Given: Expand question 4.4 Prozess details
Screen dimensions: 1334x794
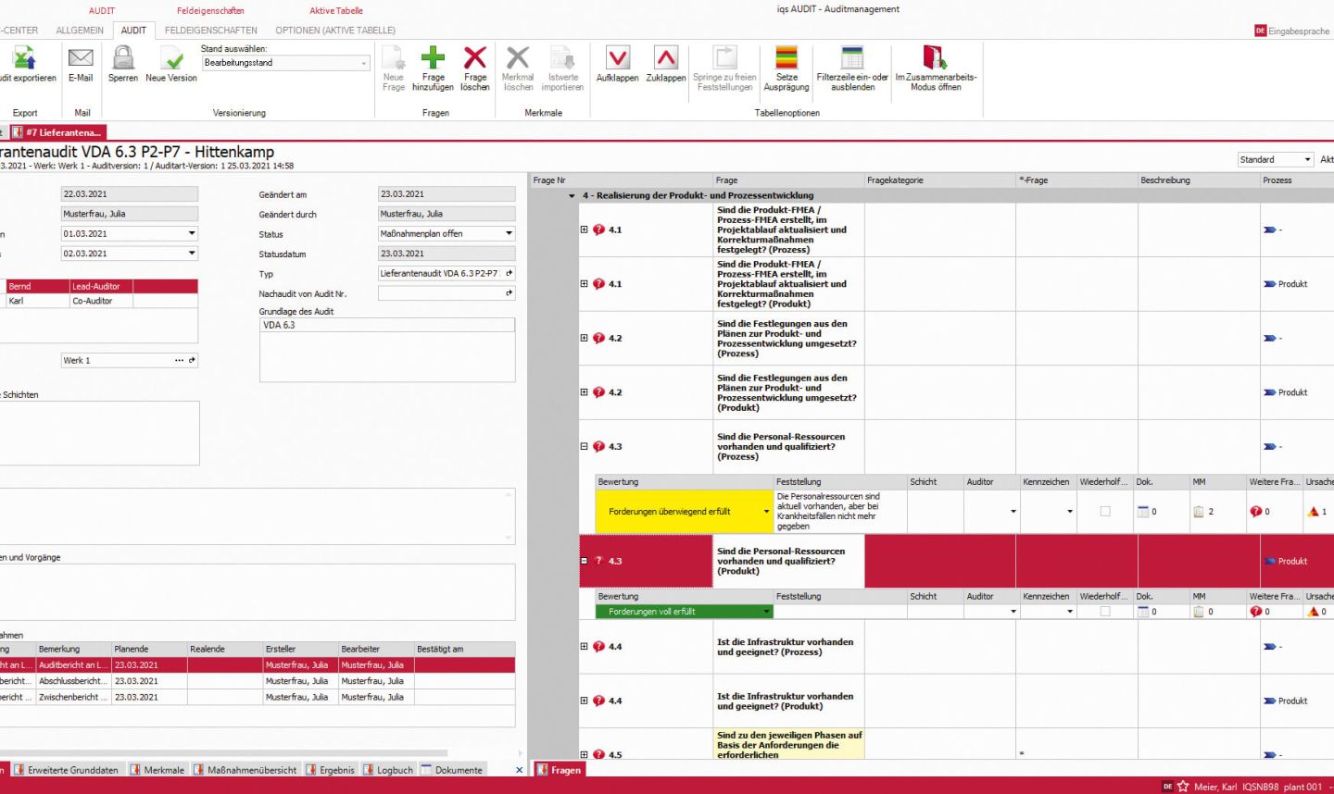Looking at the screenshot, I should (x=584, y=646).
